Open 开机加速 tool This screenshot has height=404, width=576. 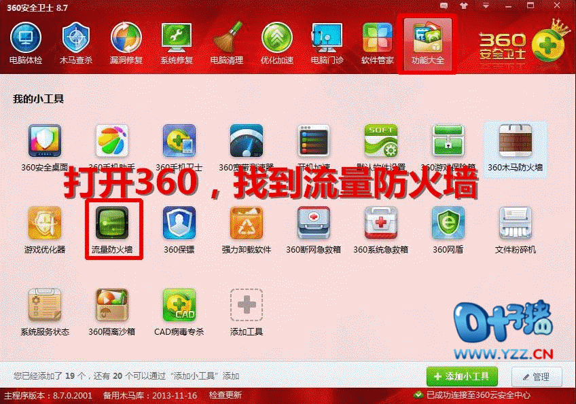click(x=313, y=147)
